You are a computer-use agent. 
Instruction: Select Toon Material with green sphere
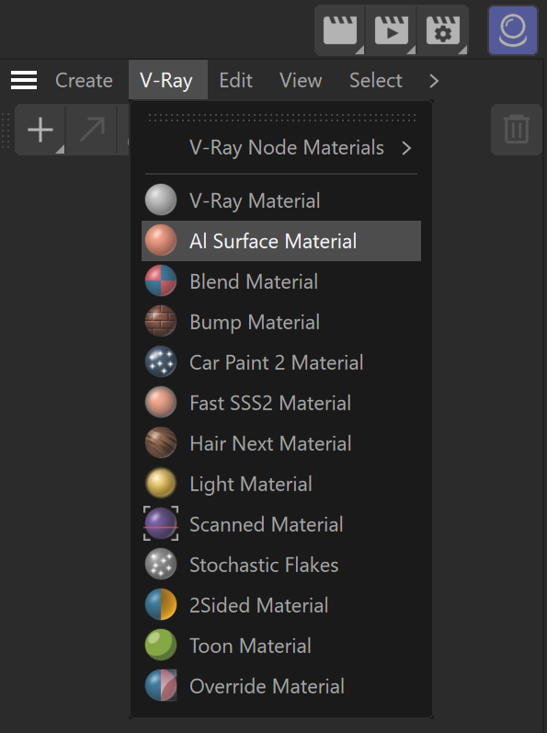coord(281,646)
